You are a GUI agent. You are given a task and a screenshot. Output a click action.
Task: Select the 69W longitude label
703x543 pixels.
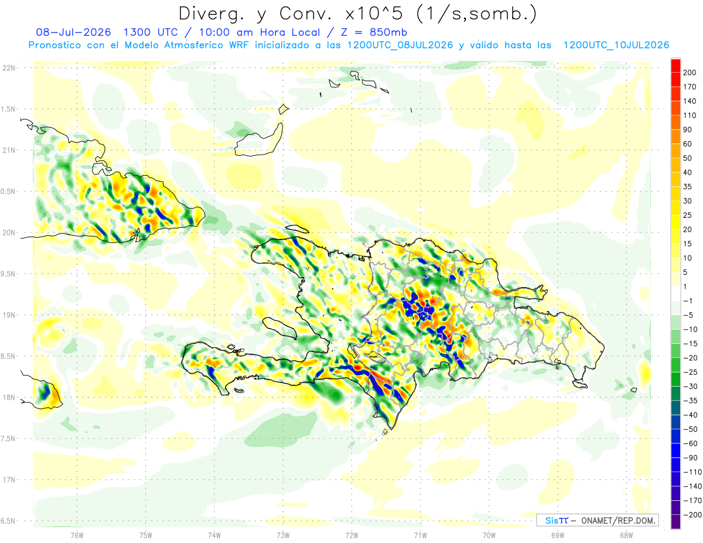(x=558, y=535)
